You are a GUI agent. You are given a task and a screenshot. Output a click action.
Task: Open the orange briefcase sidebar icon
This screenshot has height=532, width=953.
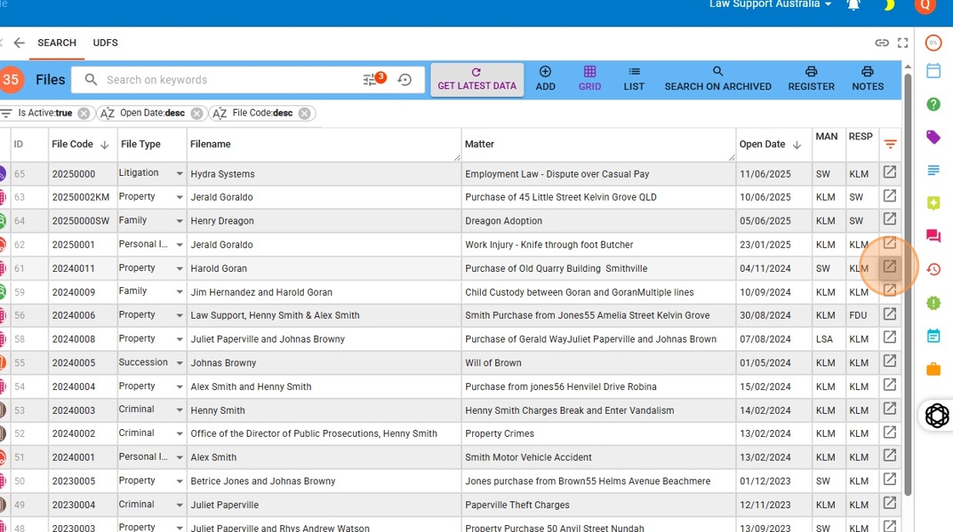click(933, 369)
